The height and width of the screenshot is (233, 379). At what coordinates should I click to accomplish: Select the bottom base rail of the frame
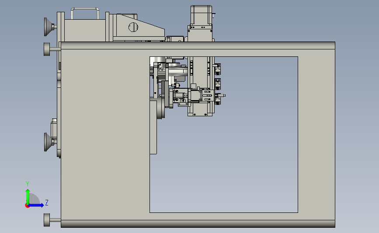click(x=198, y=223)
